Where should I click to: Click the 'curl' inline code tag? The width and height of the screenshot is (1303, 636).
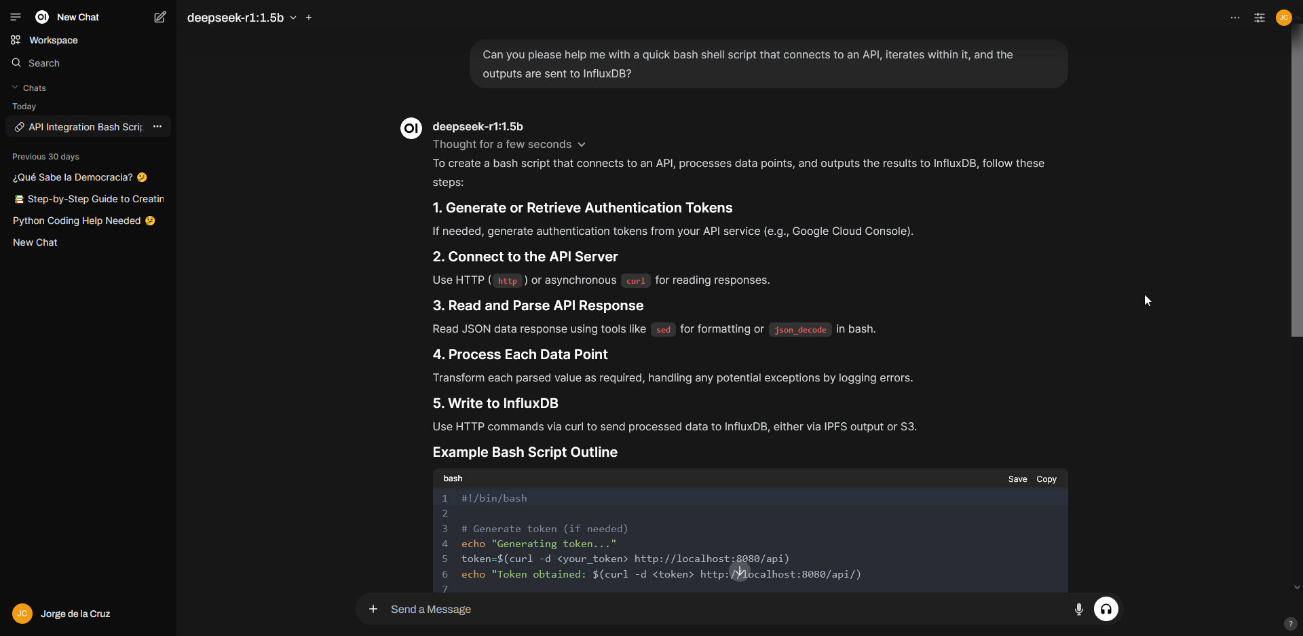click(x=636, y=281)
